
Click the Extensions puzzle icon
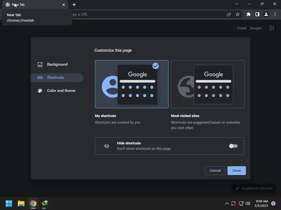pos(248,14)
